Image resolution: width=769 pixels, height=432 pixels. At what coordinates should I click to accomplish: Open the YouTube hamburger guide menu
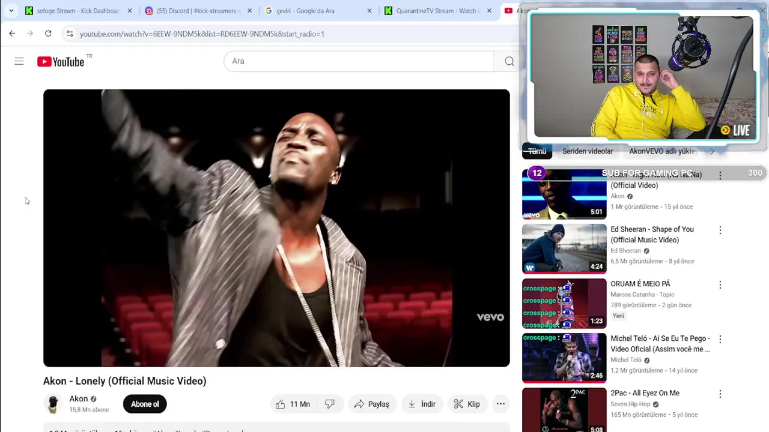pos(19,61)
